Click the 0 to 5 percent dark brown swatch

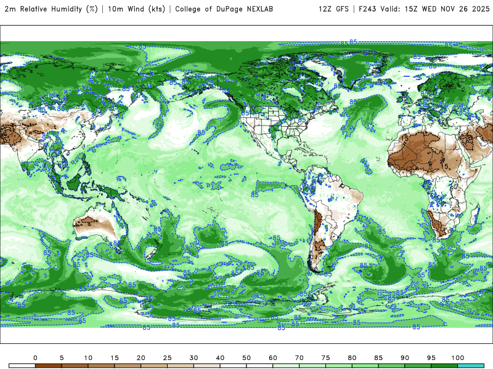[x=49, y=366]
